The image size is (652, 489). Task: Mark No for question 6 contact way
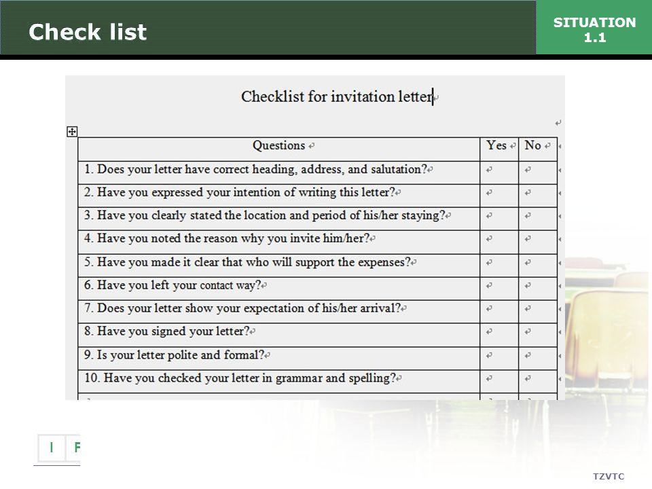point(538,289)
